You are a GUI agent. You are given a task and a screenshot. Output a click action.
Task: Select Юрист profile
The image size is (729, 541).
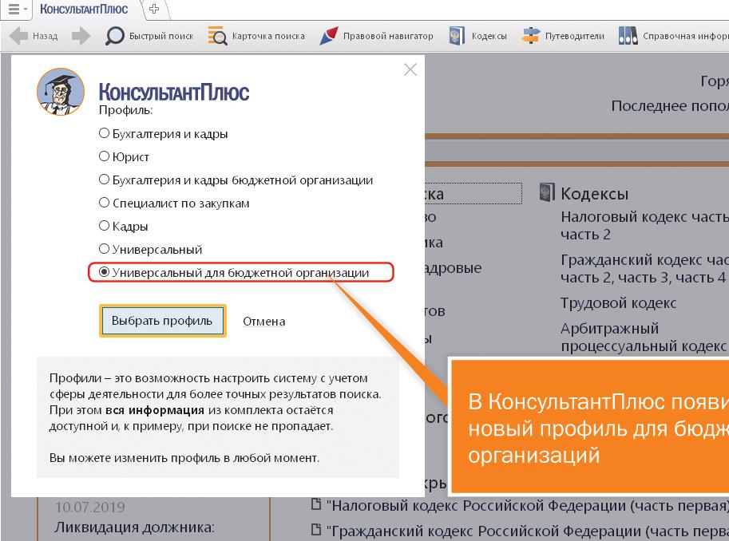coord(124,156)
